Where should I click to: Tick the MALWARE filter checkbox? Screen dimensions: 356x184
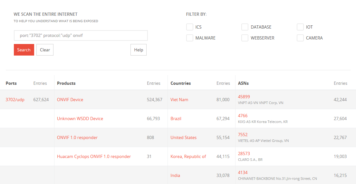click(x=190, y=38)
